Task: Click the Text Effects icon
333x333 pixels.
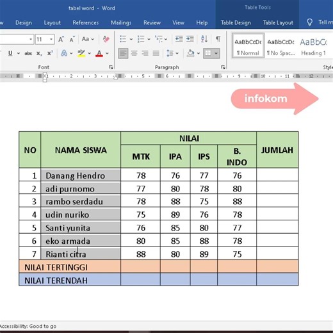Action: coord(64,53)
